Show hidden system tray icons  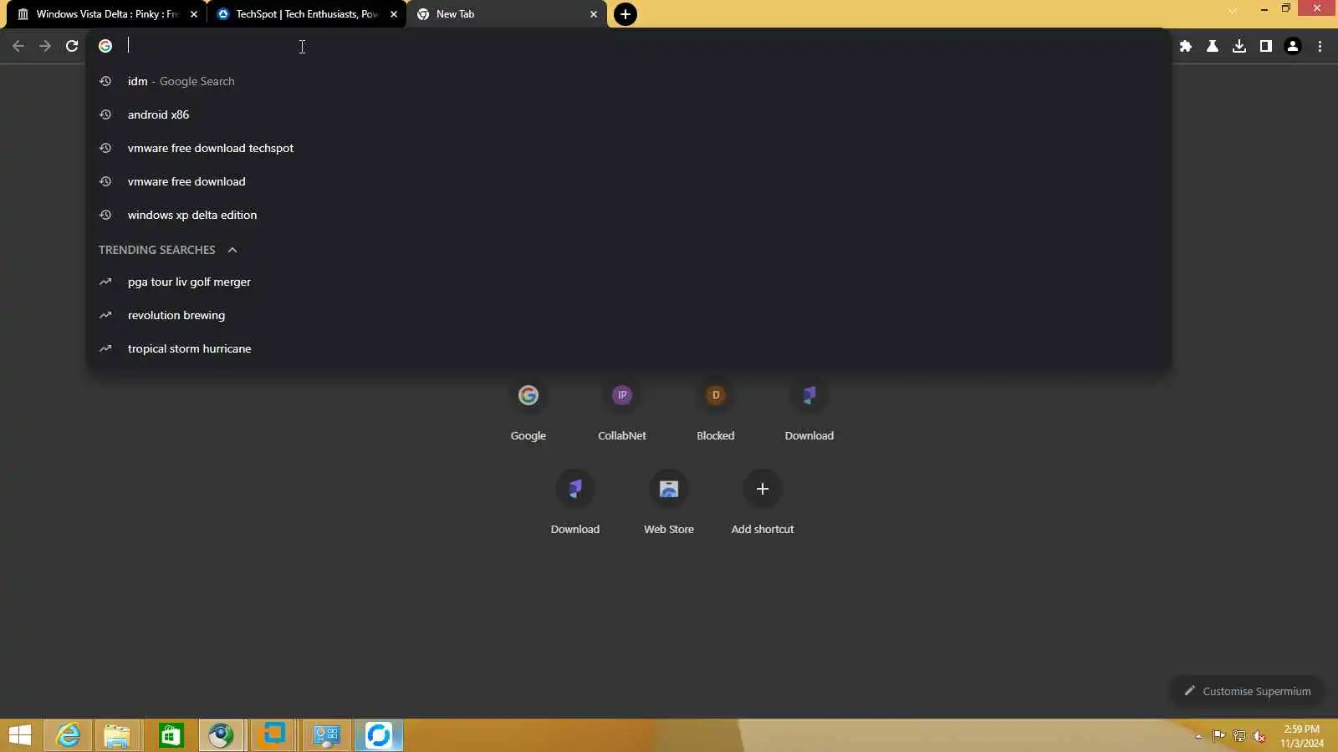[x=1198, y=736]
